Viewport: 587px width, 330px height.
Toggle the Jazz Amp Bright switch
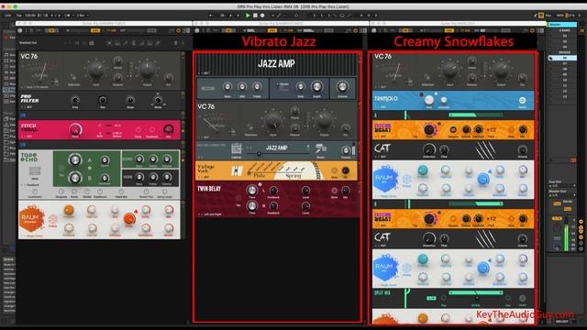tap(208, 89)
